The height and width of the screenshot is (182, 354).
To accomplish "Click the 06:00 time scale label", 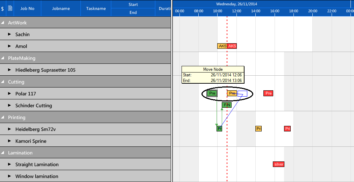I will point(179,11).
